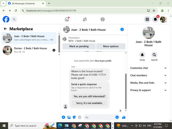Open notifications bell with 6 badge
The width and height of the screenshot is (172, 129).
(155, 19)
